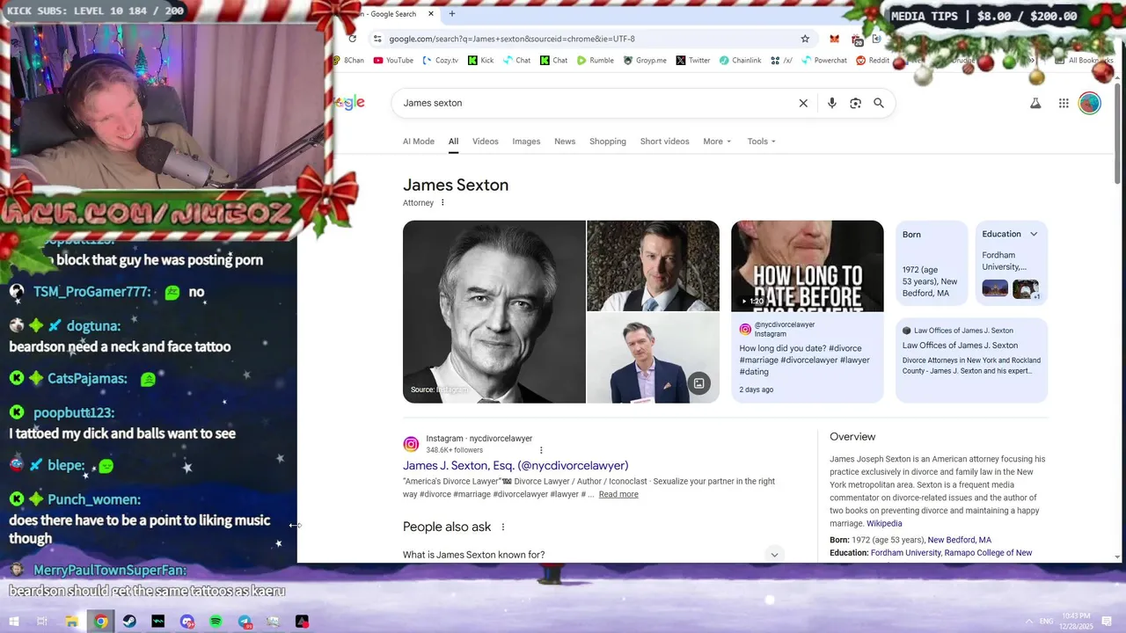This screenshot has height=633, width=1126.
Task: Switch to Videos results tab
Action: point(486,142)
